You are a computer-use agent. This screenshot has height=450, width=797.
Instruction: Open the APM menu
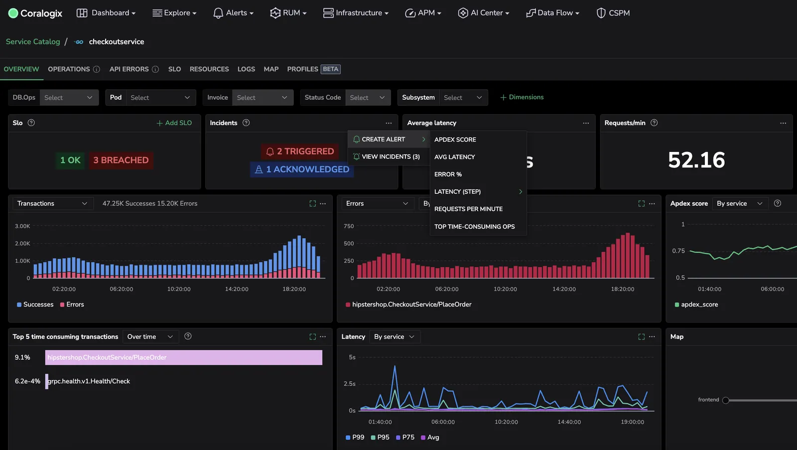423,13
